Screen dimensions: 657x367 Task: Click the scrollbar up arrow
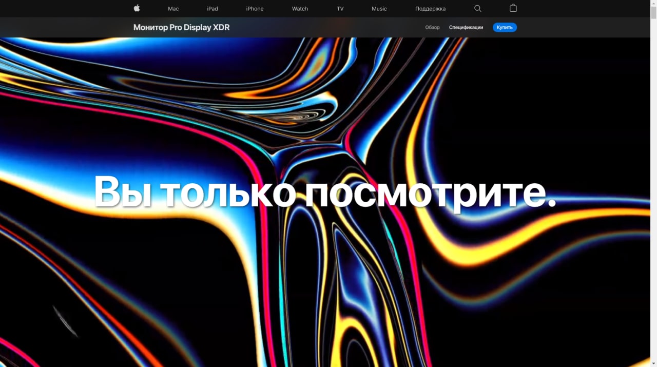click(x=653, y=3)
